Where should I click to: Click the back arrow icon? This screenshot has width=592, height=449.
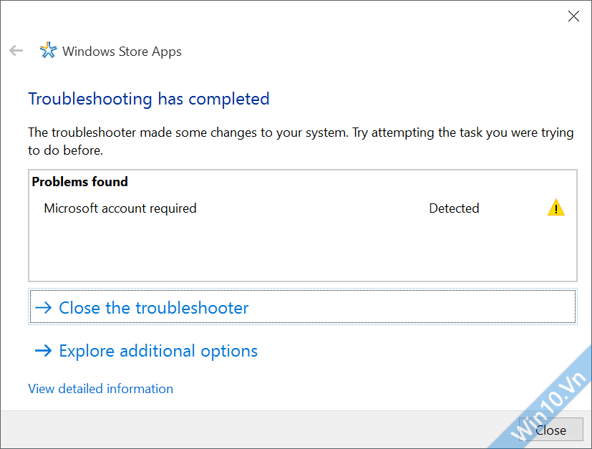[x=16, y=50]
